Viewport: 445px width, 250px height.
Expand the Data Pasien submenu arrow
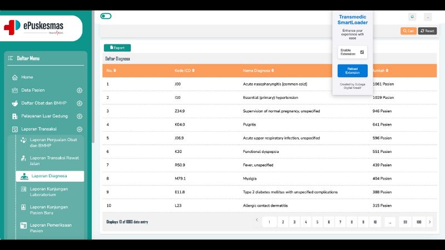click(x=80, y=90)
